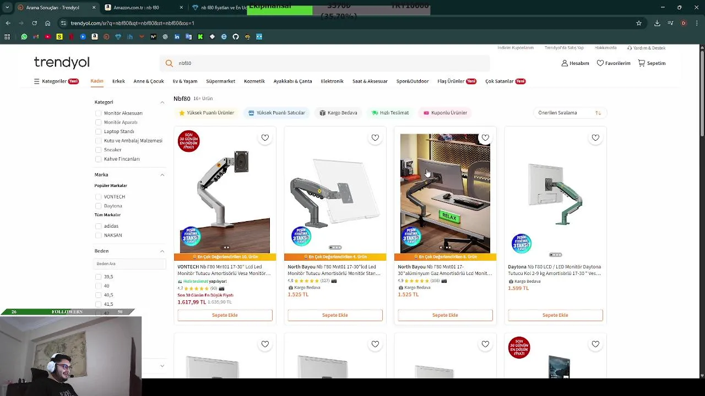
Task: Check the 40,5 size filter
Action: point(99,295)
